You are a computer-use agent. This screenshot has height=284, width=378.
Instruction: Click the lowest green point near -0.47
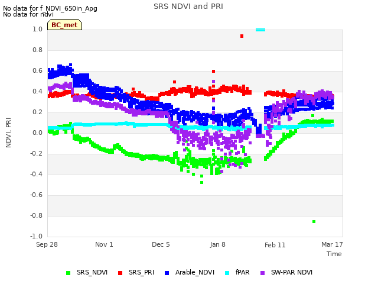tap(202, 183)
